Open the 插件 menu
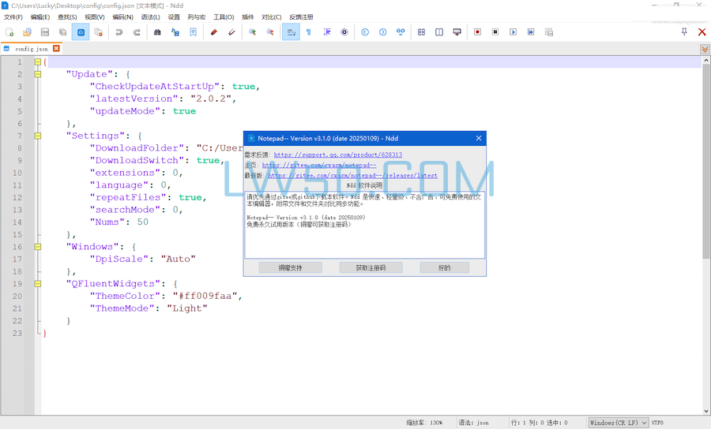The image size is (711, 429). tap(247, 17)
